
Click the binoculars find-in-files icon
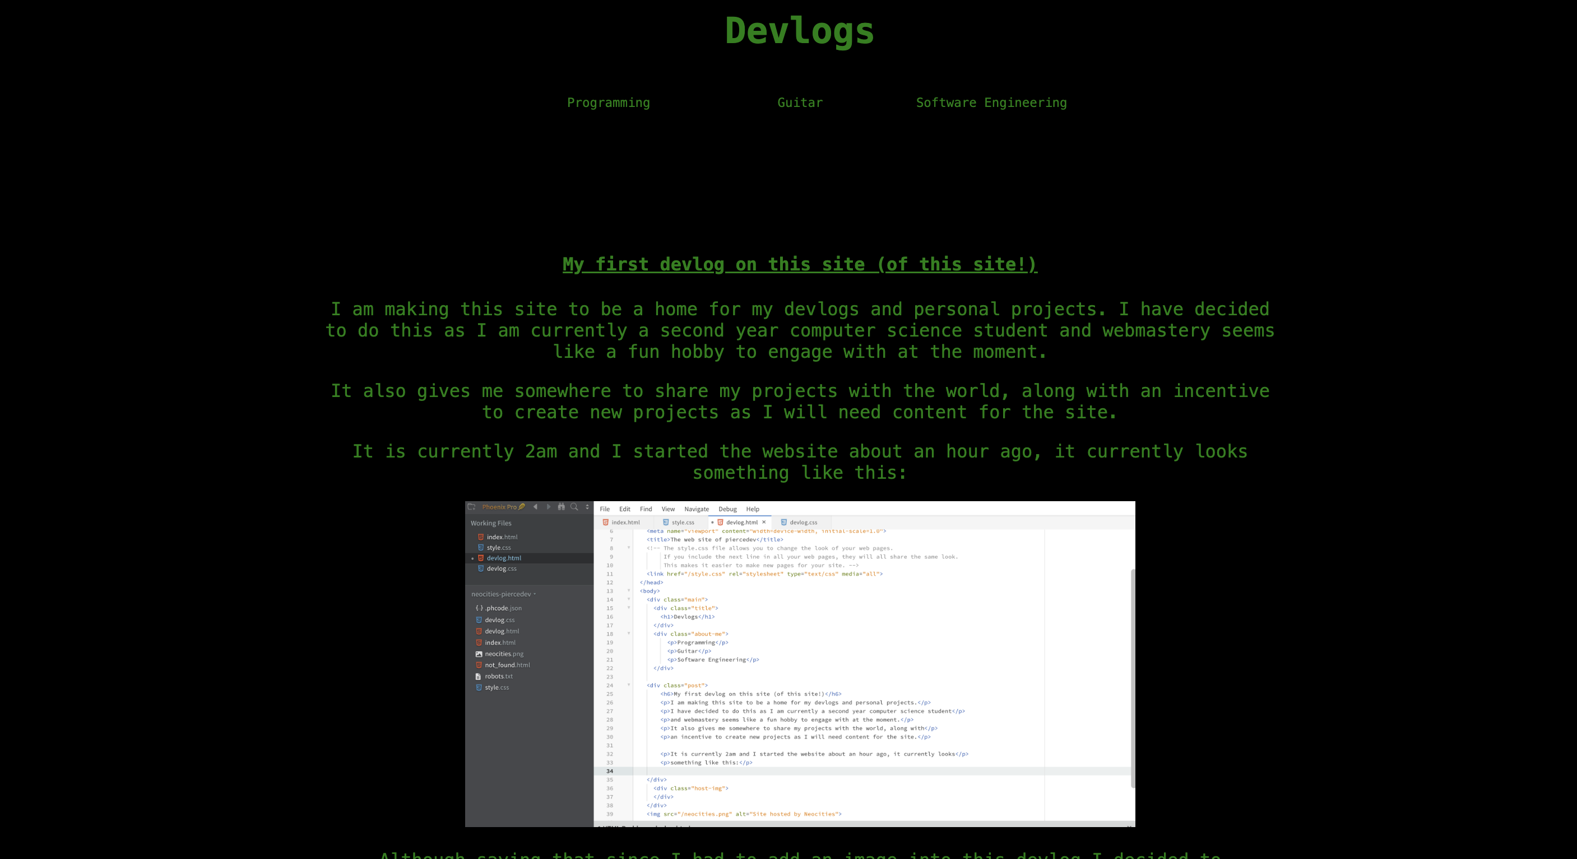pos(562,507)
